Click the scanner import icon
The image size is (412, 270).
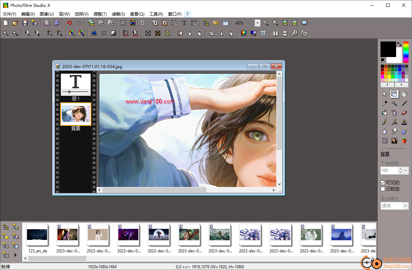(x=56, y=23)
